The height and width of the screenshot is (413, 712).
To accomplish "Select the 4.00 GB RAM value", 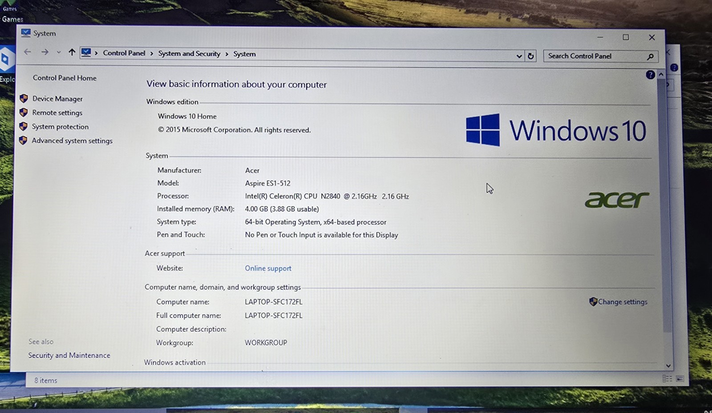I will 282,209.
